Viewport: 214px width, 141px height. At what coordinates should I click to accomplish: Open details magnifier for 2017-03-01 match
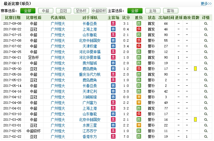pos(206,125)
